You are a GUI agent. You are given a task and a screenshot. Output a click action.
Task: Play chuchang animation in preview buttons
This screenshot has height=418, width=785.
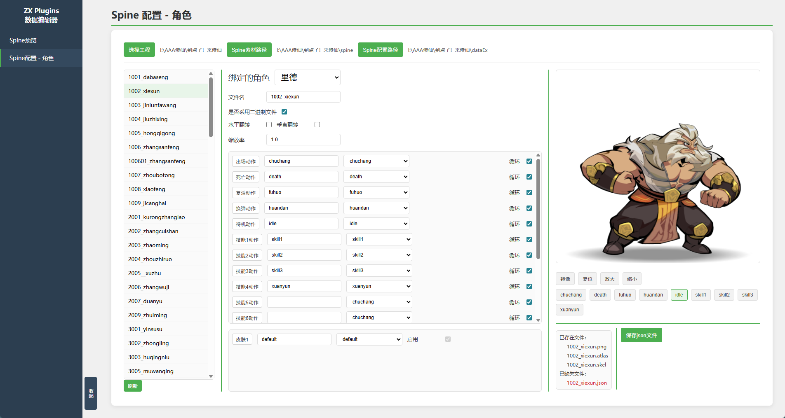click(x=571, y=295)
